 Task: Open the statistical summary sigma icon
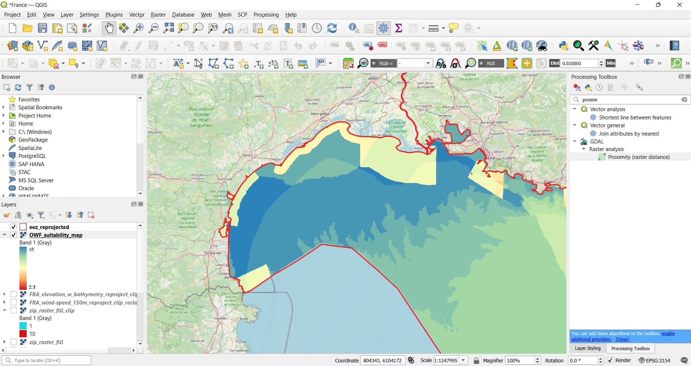(x=399, y=28)
